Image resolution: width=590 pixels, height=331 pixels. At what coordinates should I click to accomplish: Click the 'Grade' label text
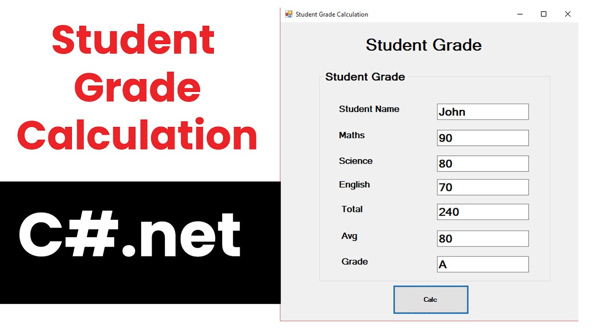(354, 262)
